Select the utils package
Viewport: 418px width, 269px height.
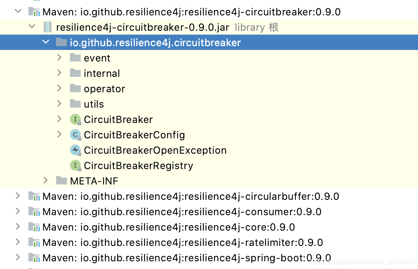tap(94, 104)
